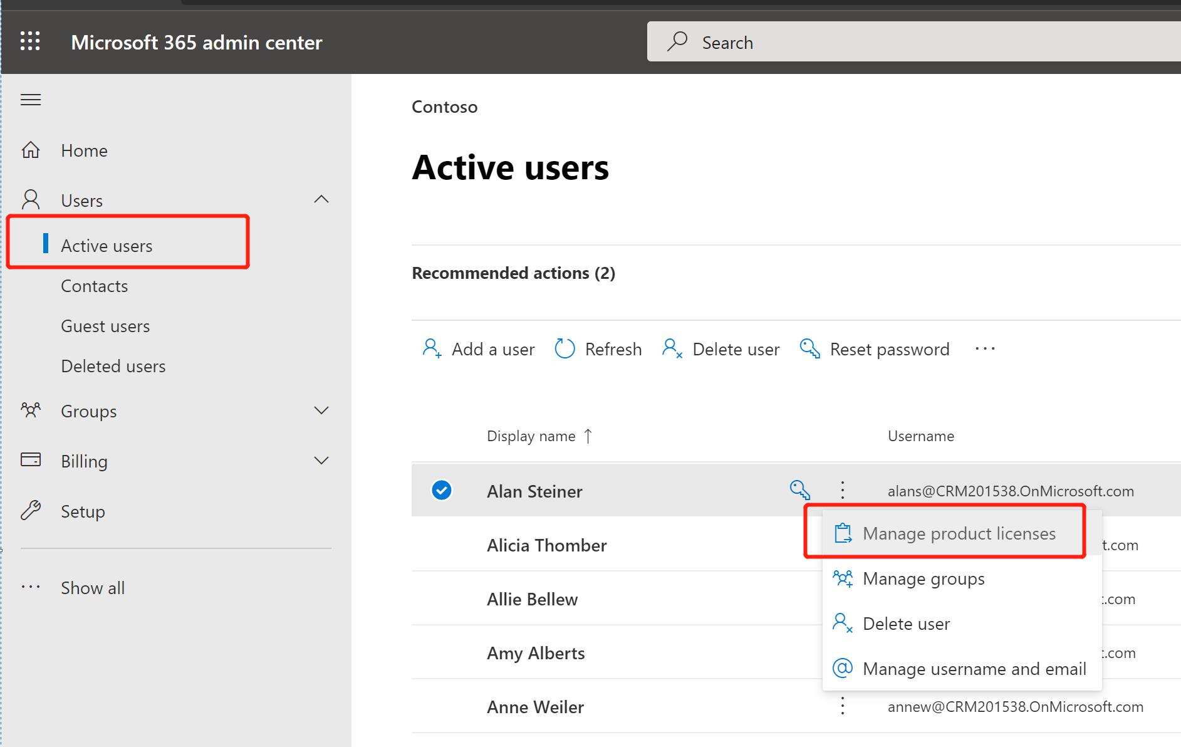Image resolution: width=1181 pixels, height=747 pixels.
Task: Select Delete user in context menu
Action: (961, 624)
